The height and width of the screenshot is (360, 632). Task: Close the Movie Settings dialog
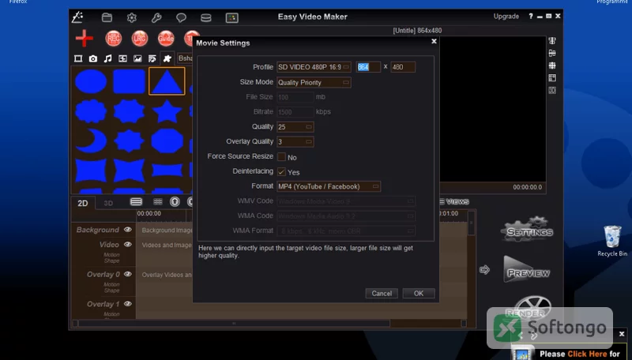pyautogui.click(x=434, y=41)
